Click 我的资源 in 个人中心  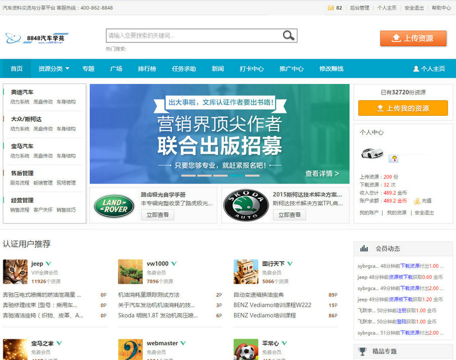397,212
